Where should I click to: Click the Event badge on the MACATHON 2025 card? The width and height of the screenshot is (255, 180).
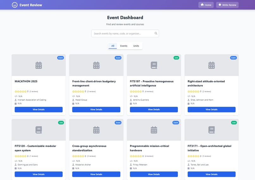point(60,58)
